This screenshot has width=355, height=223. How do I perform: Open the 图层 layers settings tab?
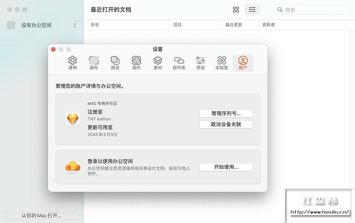(115, 63)
